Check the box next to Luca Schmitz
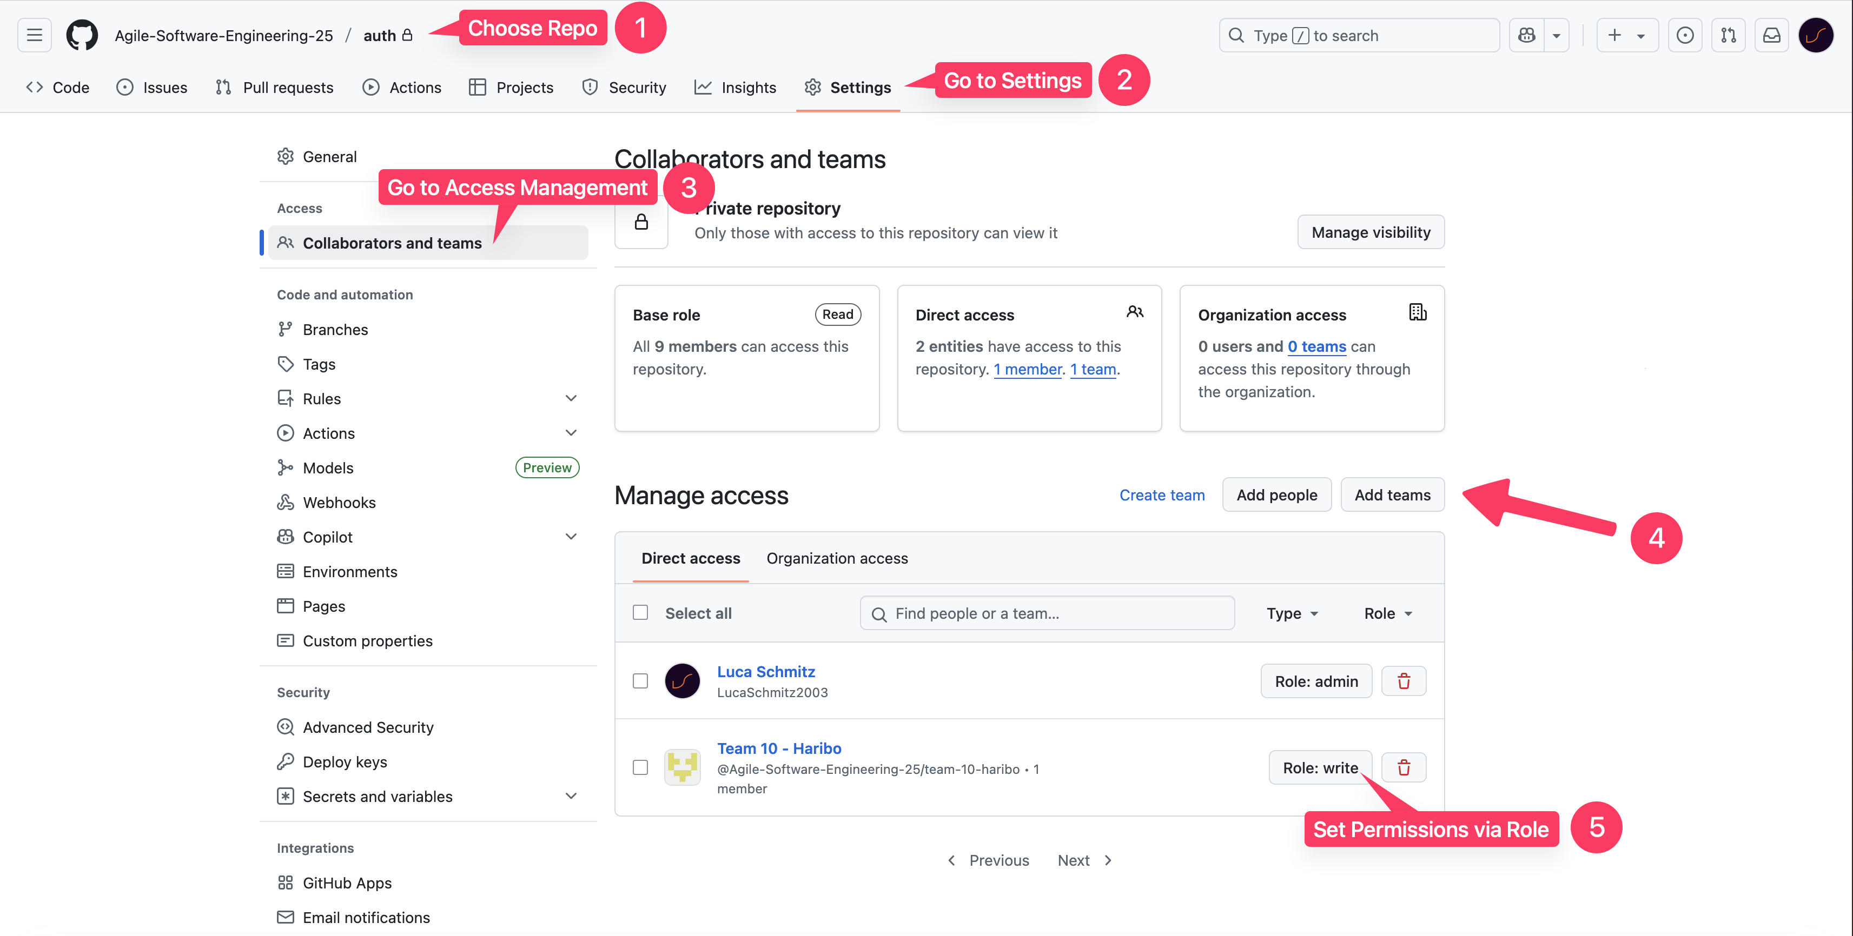This screenshot has height=936, width=1853. point(640,681)
